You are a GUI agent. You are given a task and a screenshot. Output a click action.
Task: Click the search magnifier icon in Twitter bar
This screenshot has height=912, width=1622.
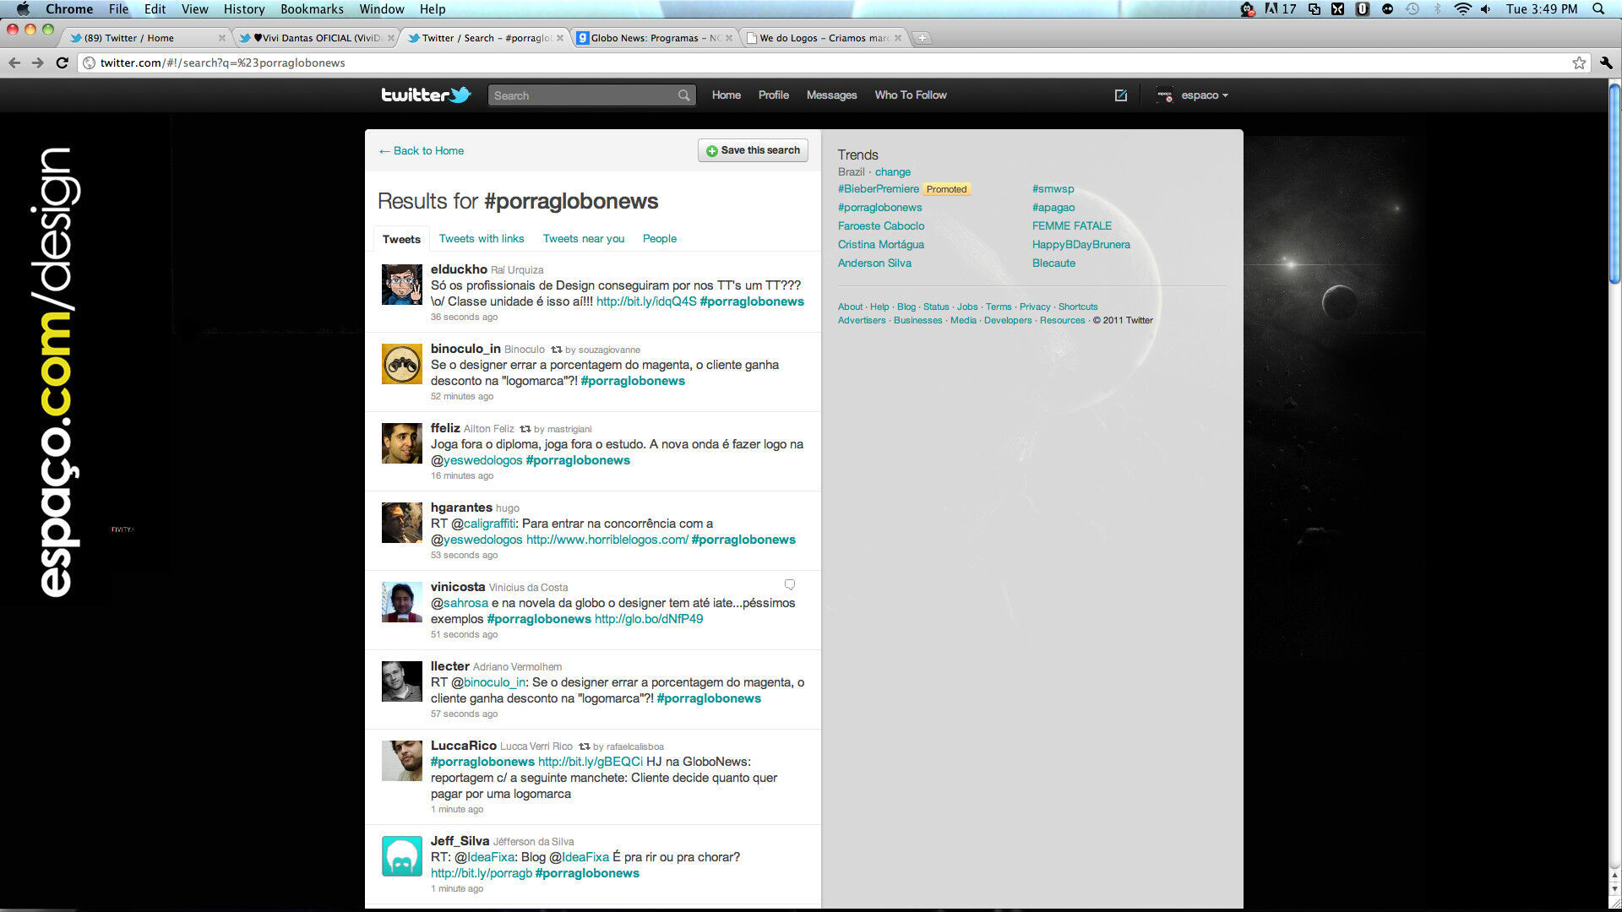(x=683, y=95)
